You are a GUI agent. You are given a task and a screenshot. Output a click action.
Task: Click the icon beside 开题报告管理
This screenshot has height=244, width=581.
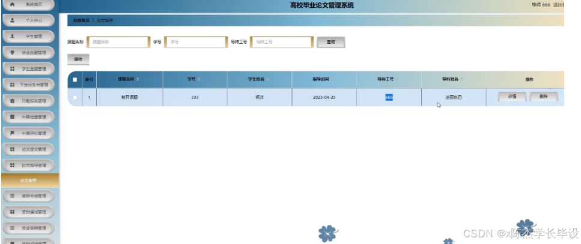(12, 101)
